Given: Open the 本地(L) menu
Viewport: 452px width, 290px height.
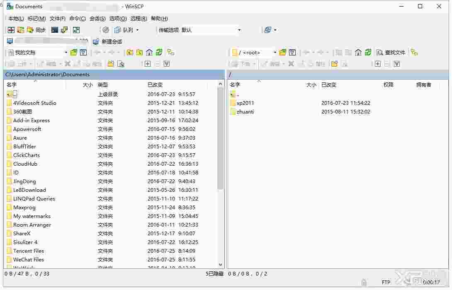Looking at the screenshot, I should [16, 18].
